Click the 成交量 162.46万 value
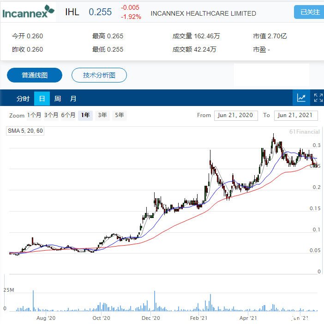 (196, 36)
